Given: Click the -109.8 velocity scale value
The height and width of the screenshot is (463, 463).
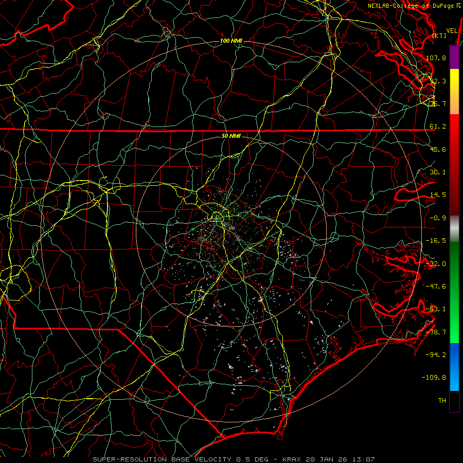Looking at the screenshot, I should pyautogui.click(x=434, y=378).
